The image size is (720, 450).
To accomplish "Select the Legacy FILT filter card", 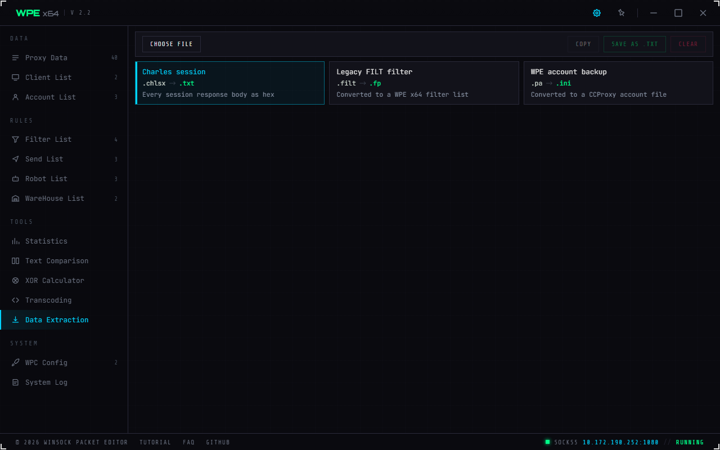I will coord(424,83).
